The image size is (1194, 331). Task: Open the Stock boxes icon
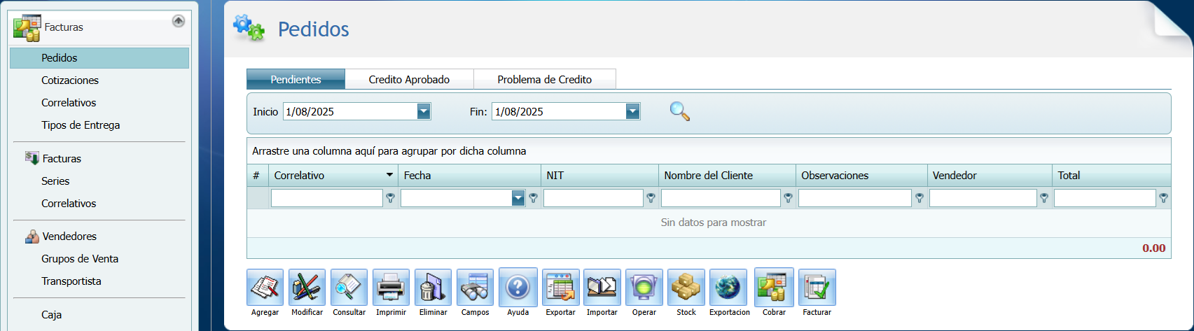coord(686,288)
